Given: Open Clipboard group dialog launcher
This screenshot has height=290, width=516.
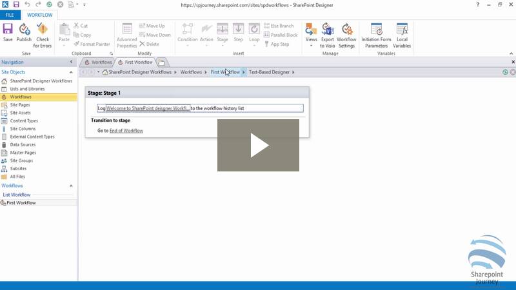Looking at the screenshot, I should [x=111, y=53].
